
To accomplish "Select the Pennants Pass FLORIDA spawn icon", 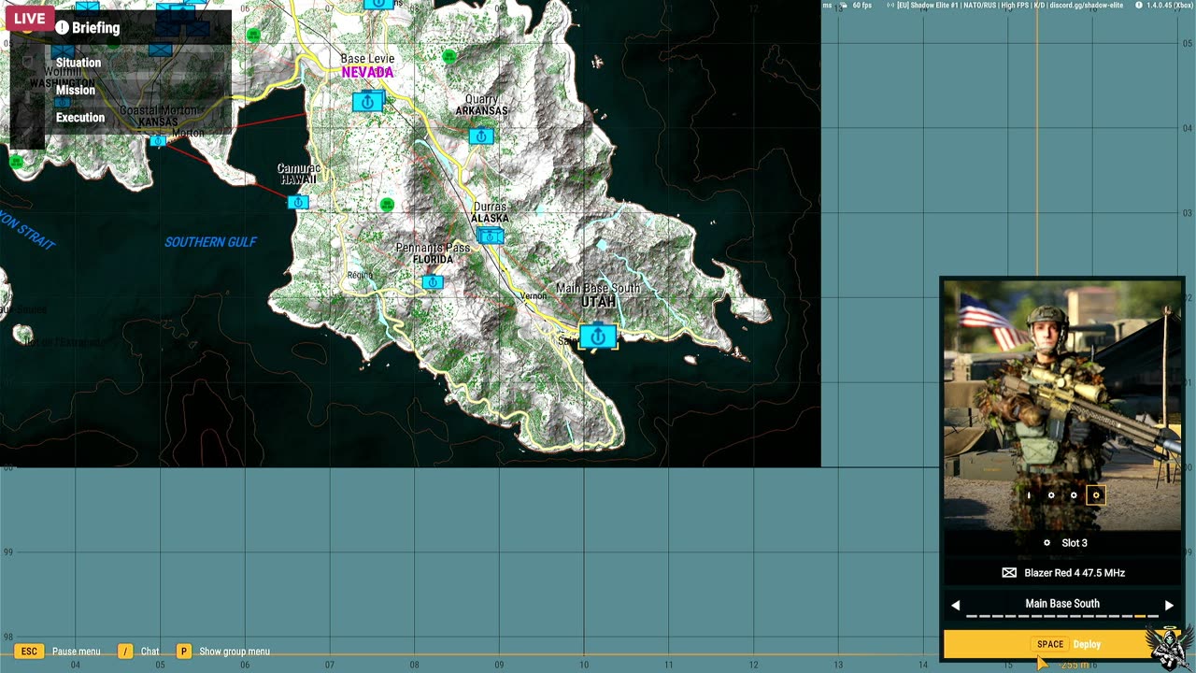I will click(x=432, y=281).
